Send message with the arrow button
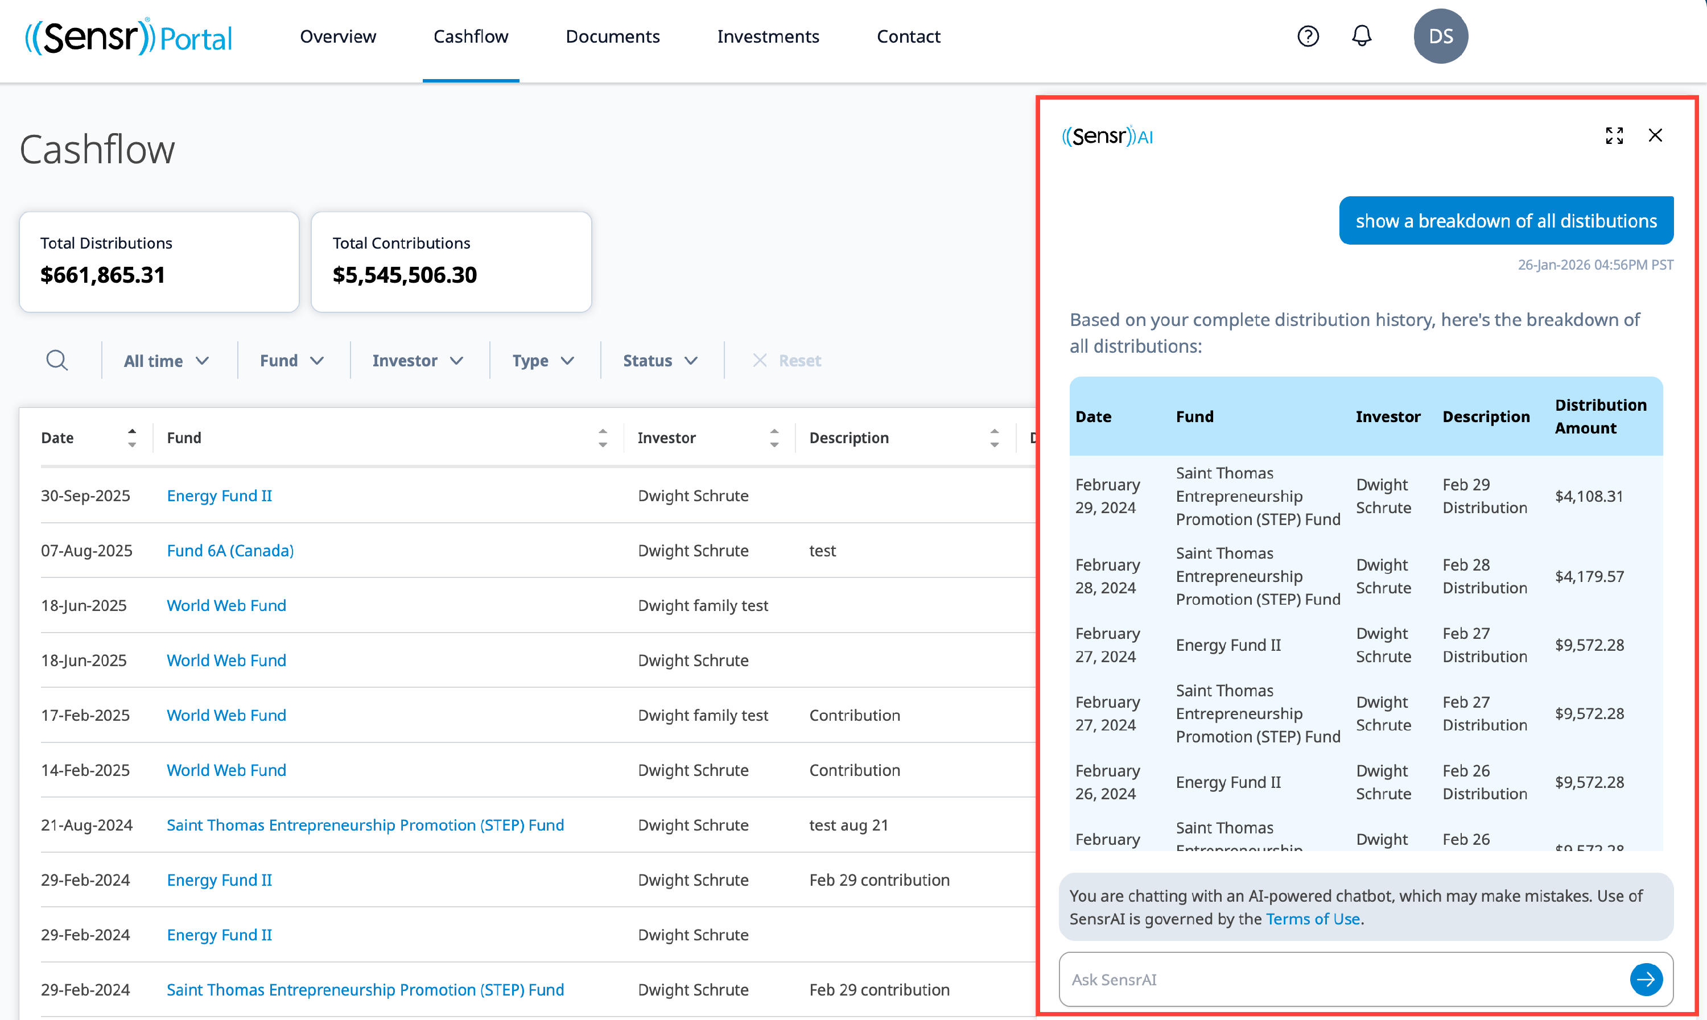The height and width of the screenshot is (1020, 1707). (1646, 979)
